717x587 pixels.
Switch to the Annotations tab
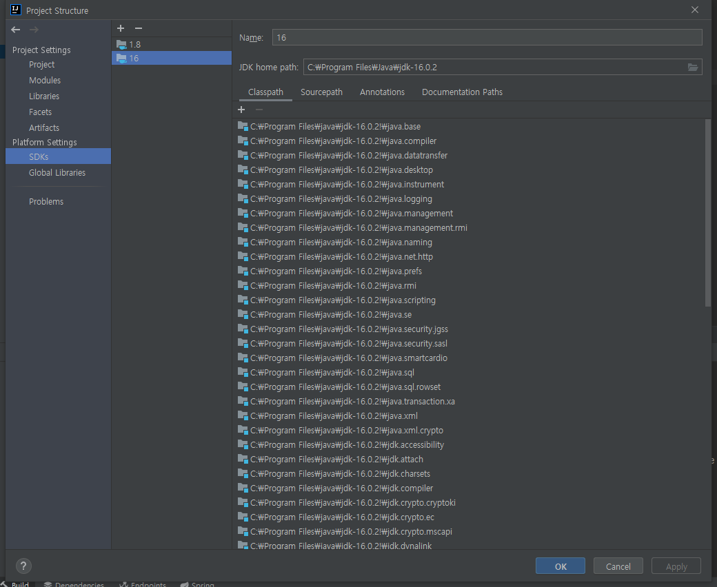382,92
